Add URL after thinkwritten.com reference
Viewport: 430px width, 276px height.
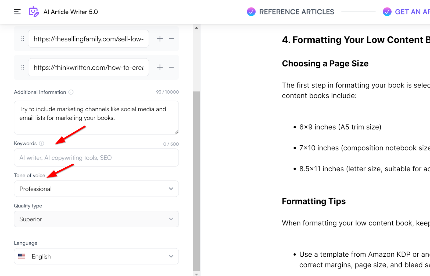[160, 67]
